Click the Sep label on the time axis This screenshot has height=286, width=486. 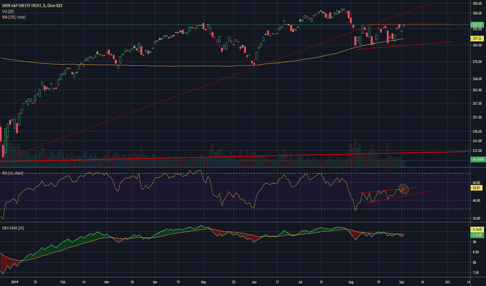pyautogui.click(x=402, y=282)
